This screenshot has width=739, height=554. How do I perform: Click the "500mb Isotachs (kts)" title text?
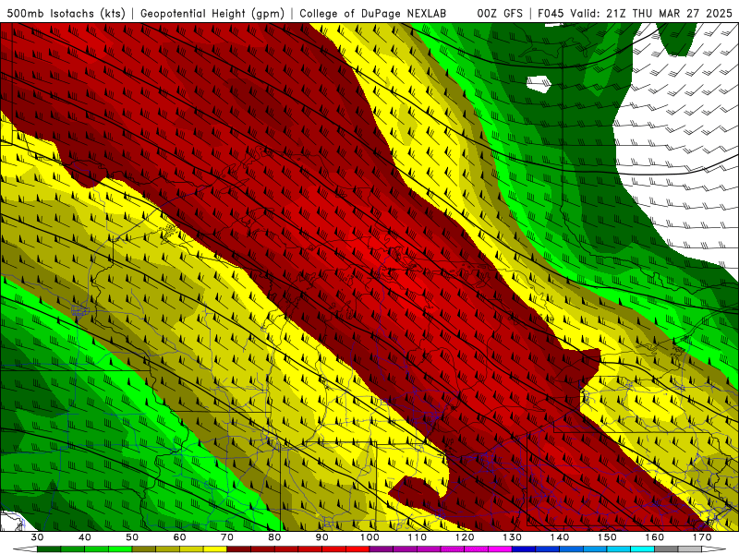point(66,13)
